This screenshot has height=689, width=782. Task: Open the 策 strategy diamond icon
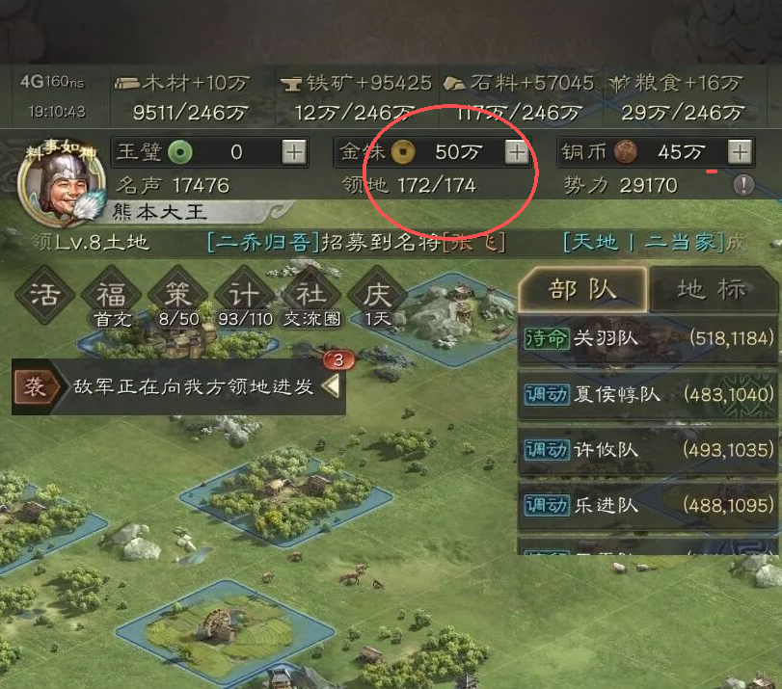coord(178,295)
